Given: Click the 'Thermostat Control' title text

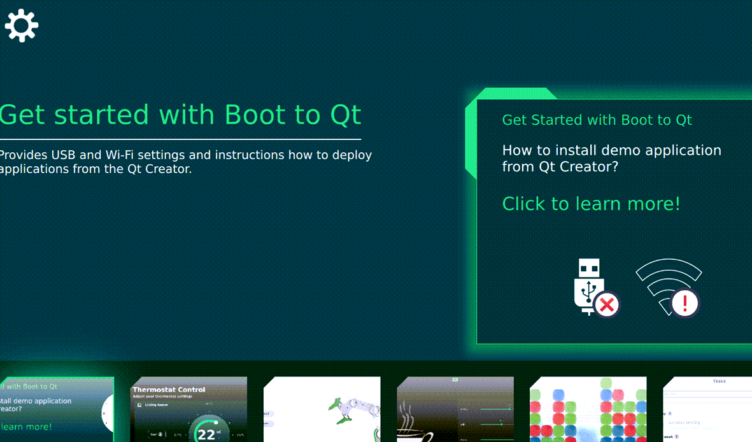Looking at the screenshot, I should tap(169, 389).
